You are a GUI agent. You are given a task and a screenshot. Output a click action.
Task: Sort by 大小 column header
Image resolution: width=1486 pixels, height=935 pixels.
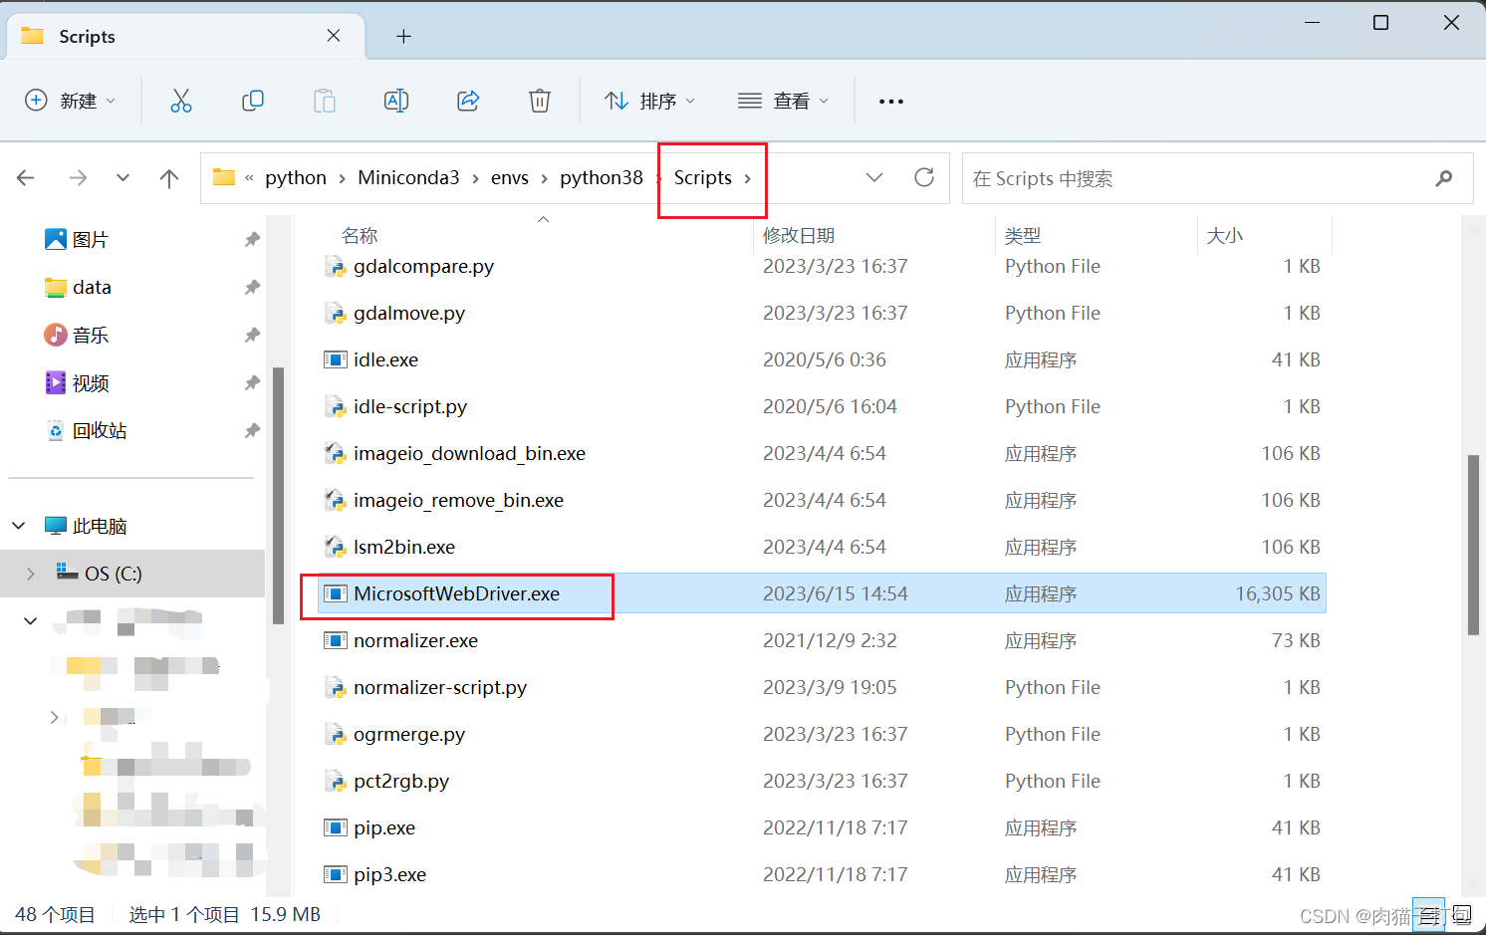coord(1225,235)
